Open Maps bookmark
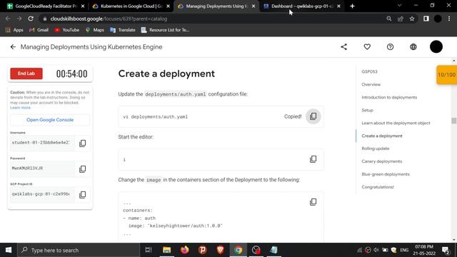The image size is (457, 257). (94, 30)
